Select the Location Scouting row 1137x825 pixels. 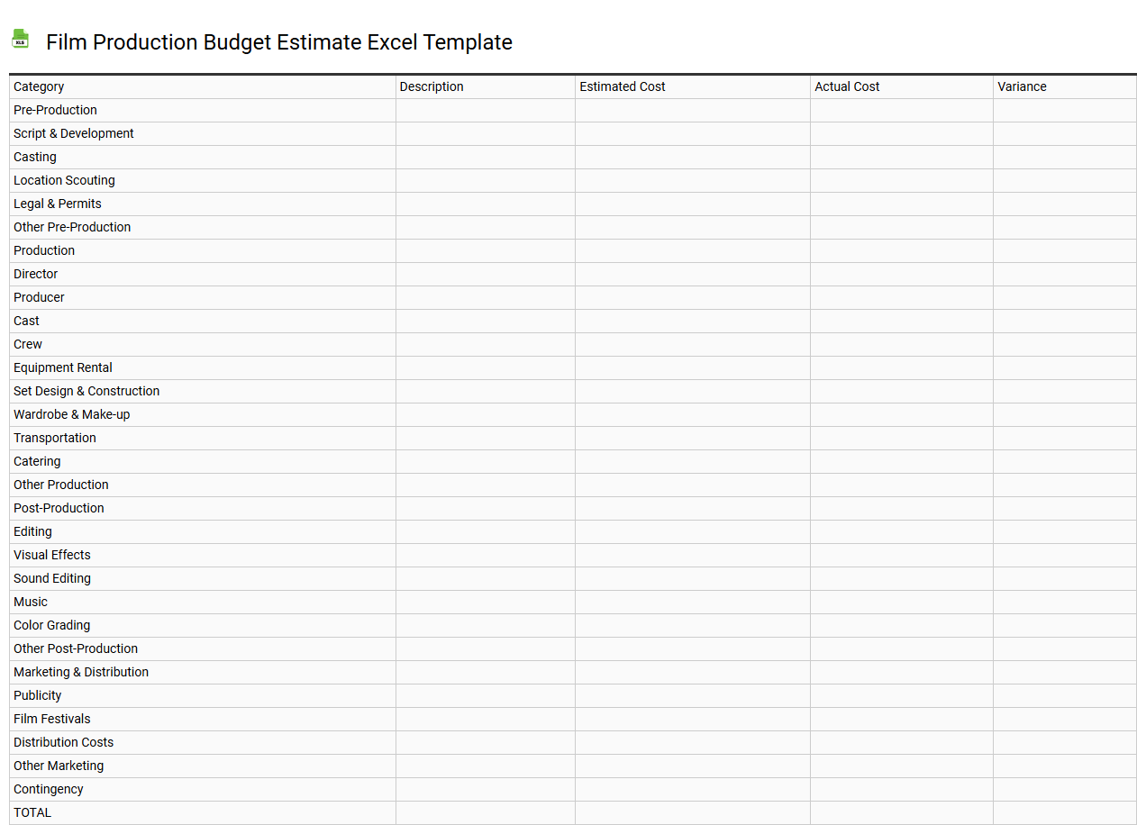[64, 180]
